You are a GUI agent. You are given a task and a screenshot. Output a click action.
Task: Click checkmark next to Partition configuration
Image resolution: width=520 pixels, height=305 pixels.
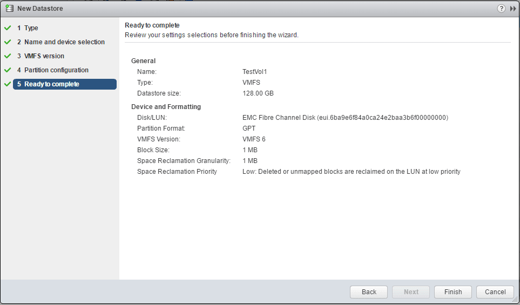click(x=8, y=70)
